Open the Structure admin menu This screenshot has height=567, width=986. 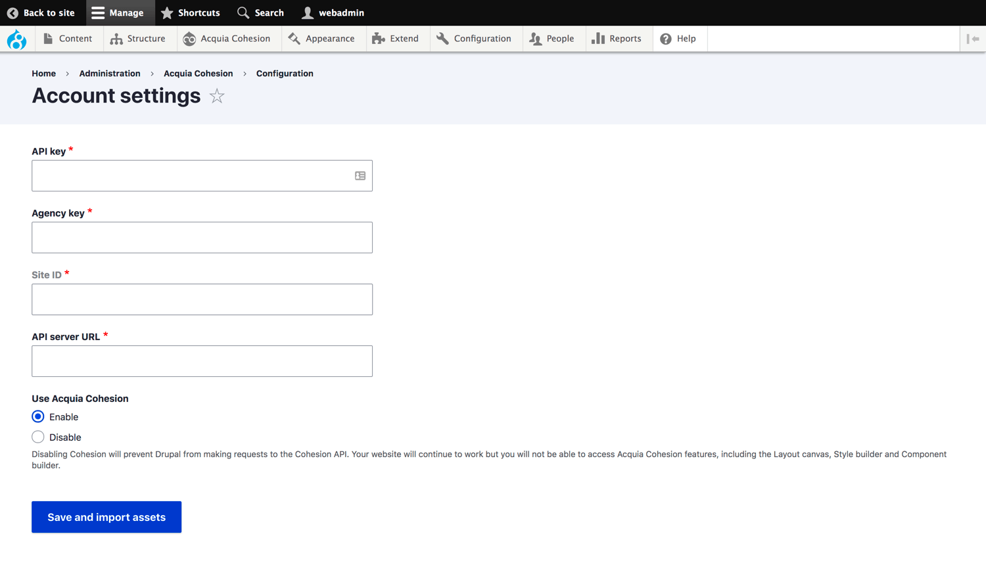(x=138, y=39)
